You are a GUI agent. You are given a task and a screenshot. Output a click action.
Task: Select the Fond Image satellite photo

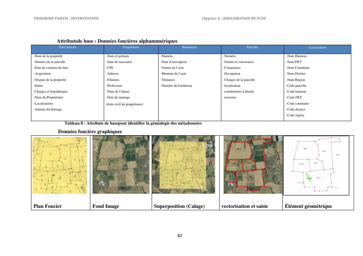(x=121, y=165)
